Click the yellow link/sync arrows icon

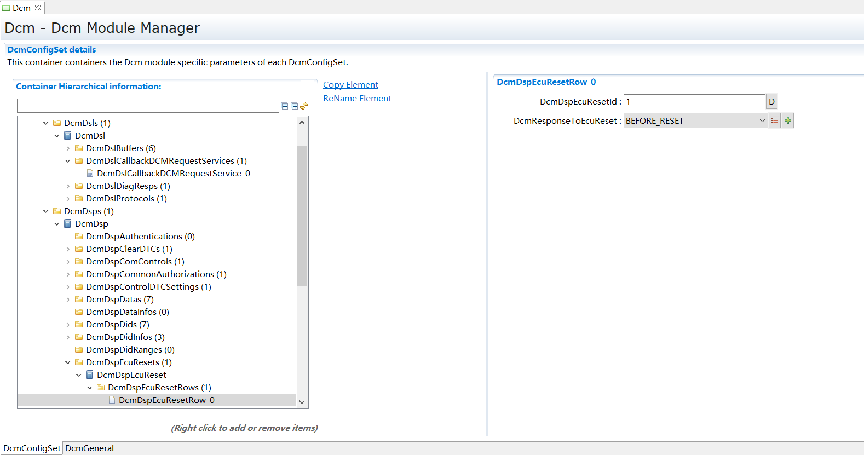click(304, 106)
